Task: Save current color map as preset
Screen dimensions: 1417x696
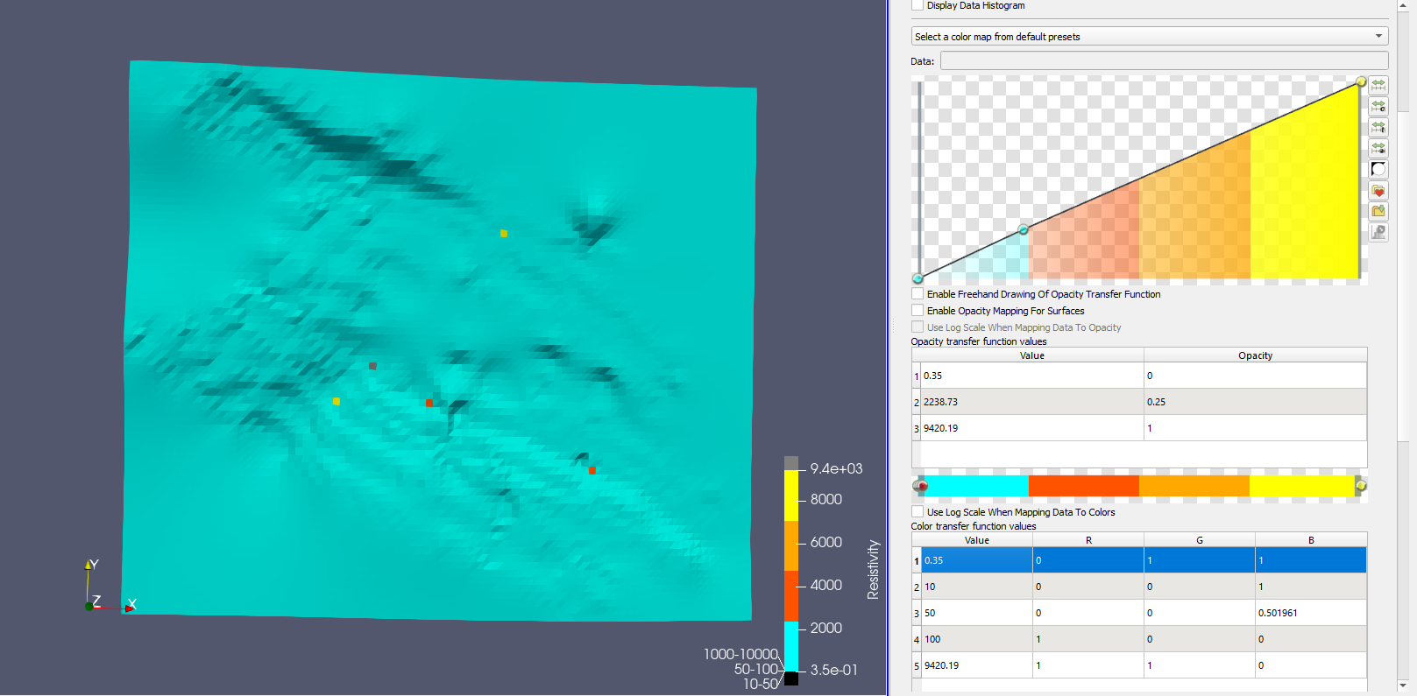Action: 1378,211
